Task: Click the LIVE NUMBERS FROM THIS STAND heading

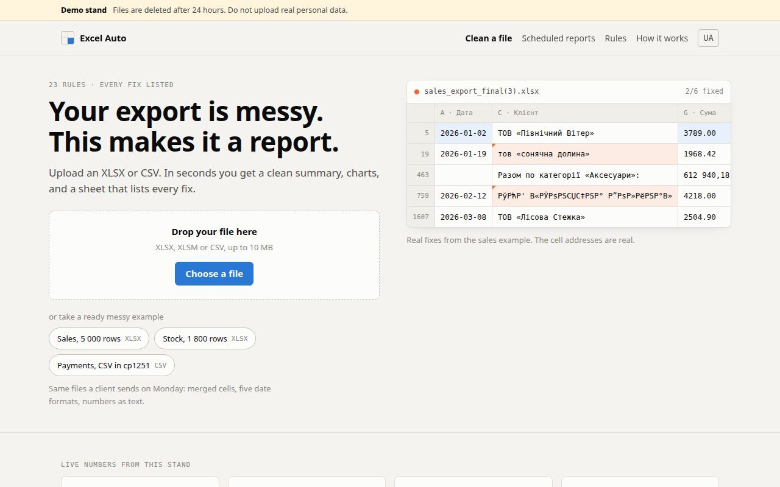Action: 126,464
